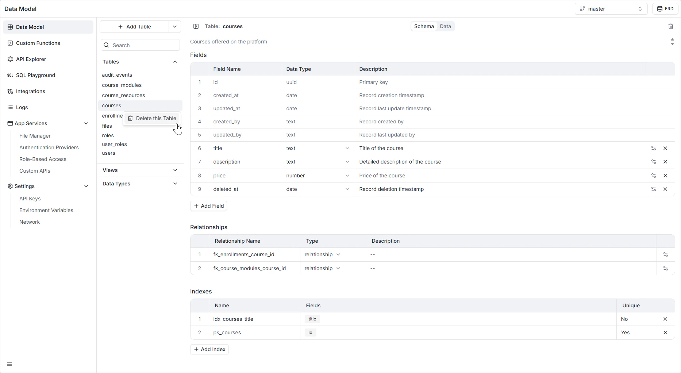Delete the pk_courses index
This screenshot has height=373, width=681.
tap(665, 332)
